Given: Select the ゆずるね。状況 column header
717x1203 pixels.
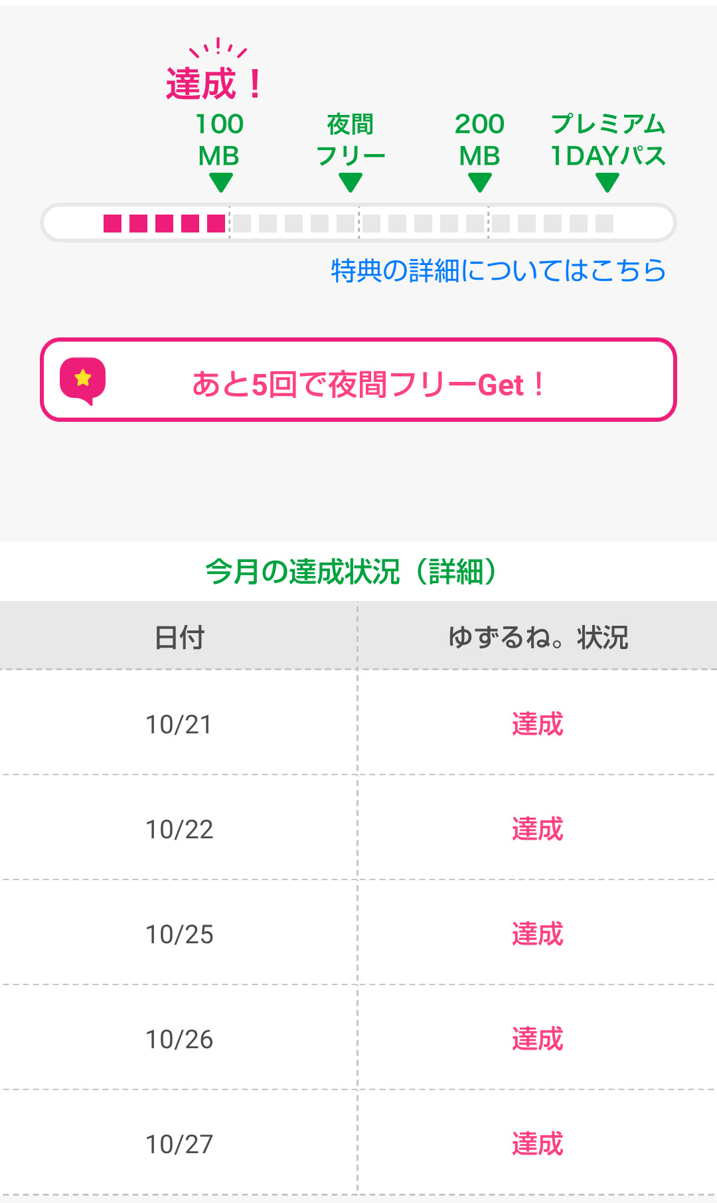Looking at the screenshot, I should 538,637.
